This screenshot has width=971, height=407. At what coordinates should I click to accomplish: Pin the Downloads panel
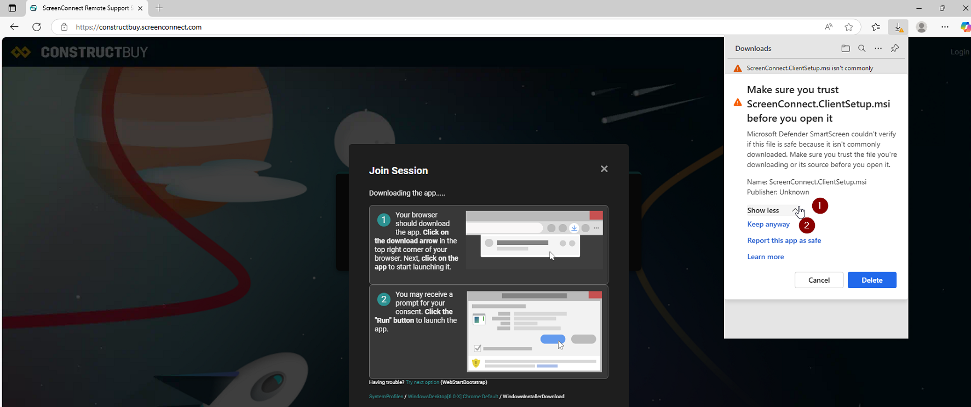[x=895, y=48]
